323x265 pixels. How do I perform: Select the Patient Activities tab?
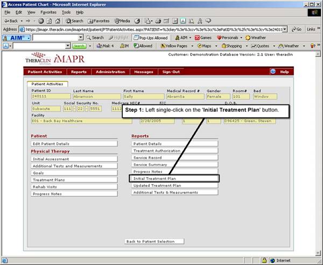click(x=47, y=84)
